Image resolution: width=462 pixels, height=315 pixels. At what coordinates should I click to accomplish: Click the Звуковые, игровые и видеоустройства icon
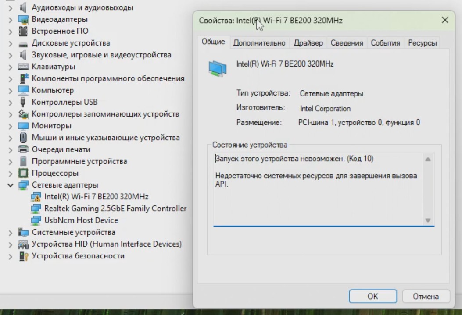pos(23,55)
